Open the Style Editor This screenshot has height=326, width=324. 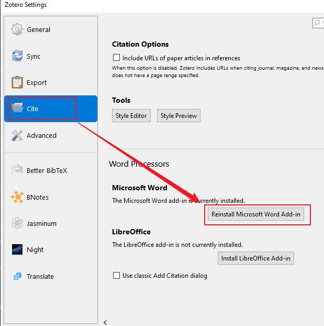(131, 116)
